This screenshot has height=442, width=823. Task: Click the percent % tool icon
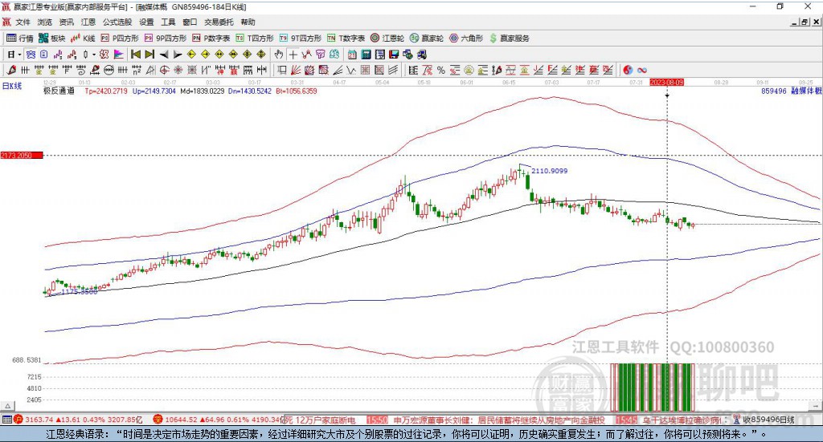(x=441, y=70)
